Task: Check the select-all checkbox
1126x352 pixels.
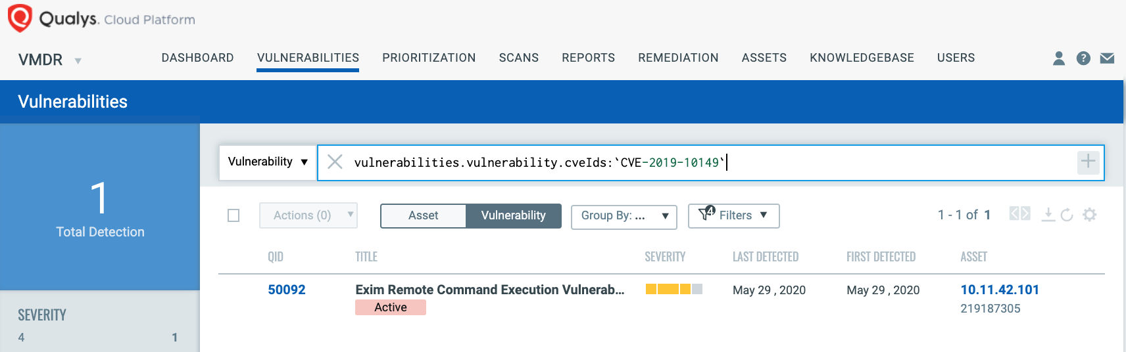Action: tap(233, 215)
